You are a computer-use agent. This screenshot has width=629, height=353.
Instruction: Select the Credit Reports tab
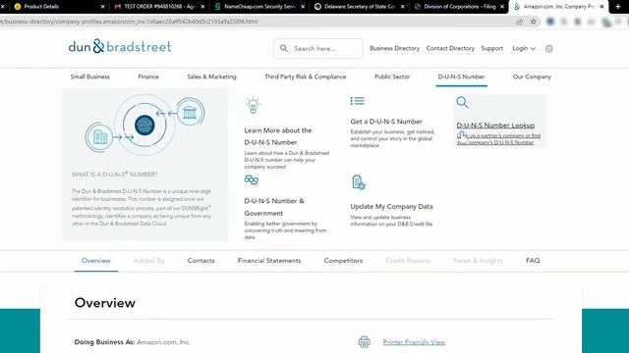click(x=408, y=261)
